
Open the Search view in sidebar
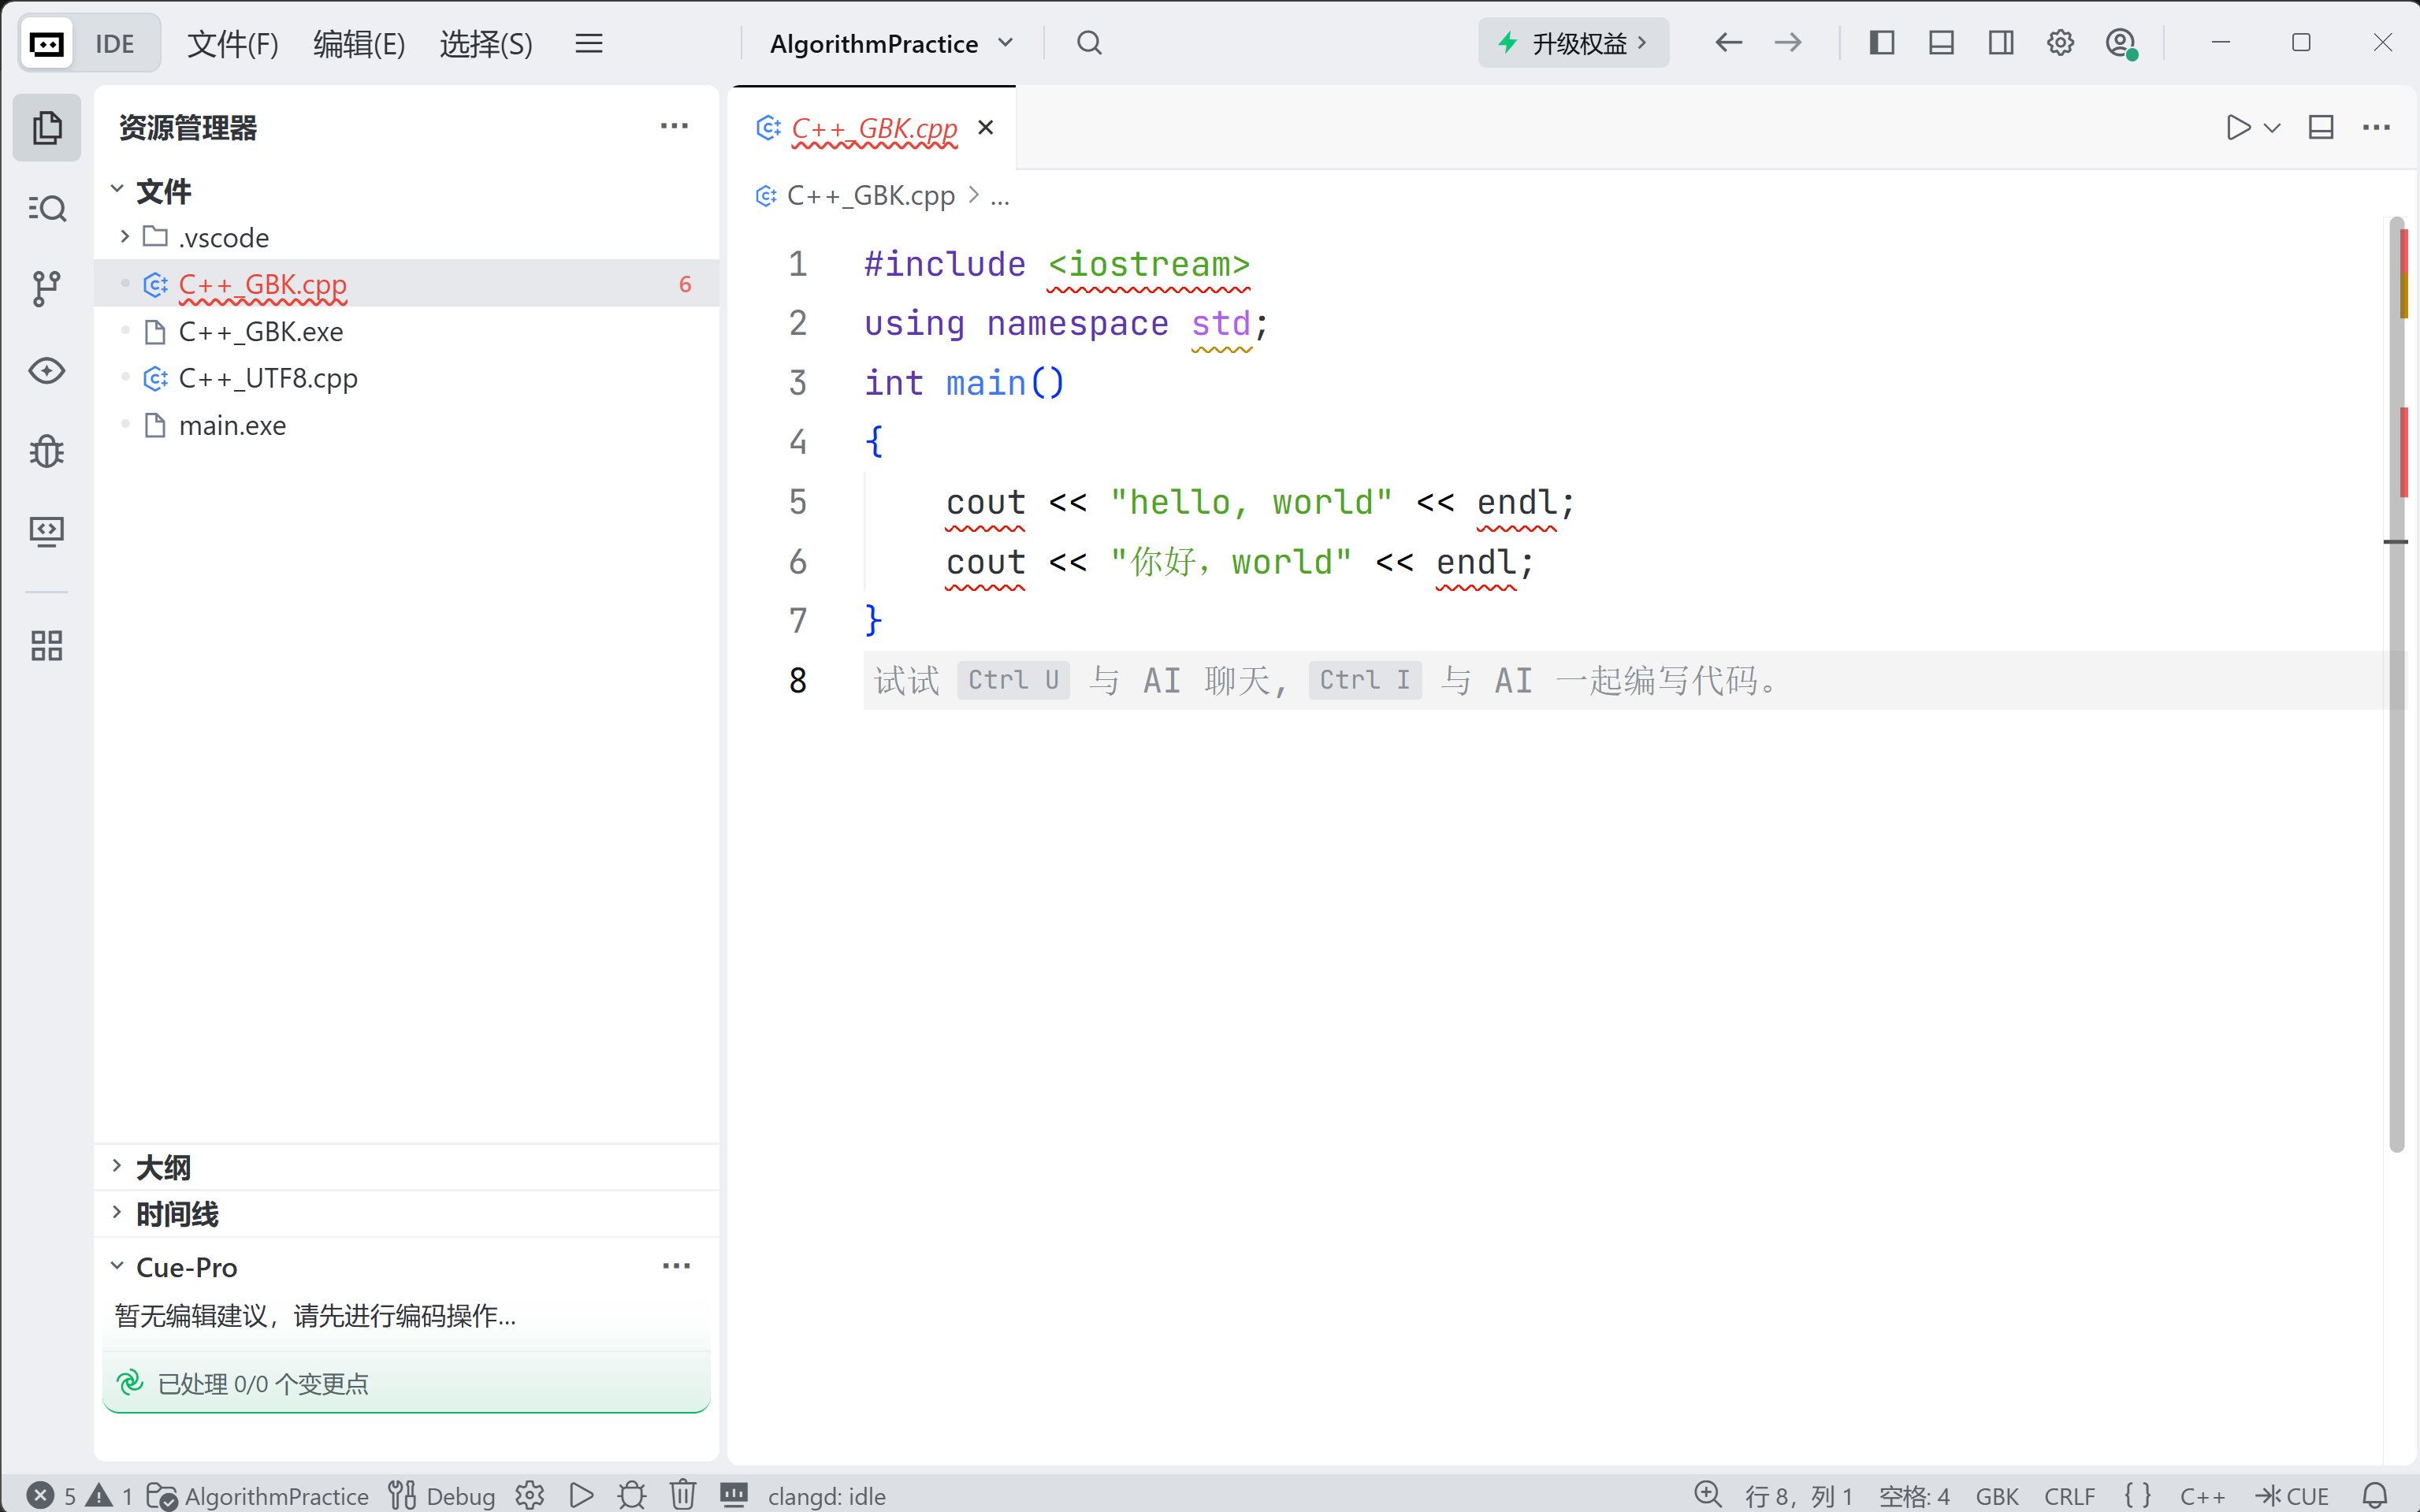[x=47, y=208]
